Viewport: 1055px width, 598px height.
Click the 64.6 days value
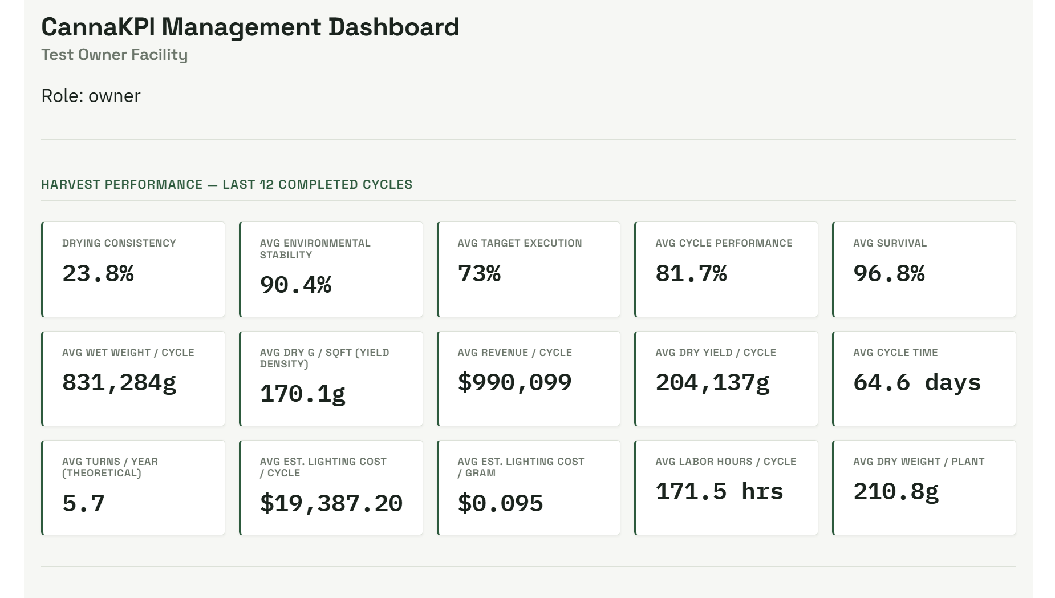coord(917,383)
